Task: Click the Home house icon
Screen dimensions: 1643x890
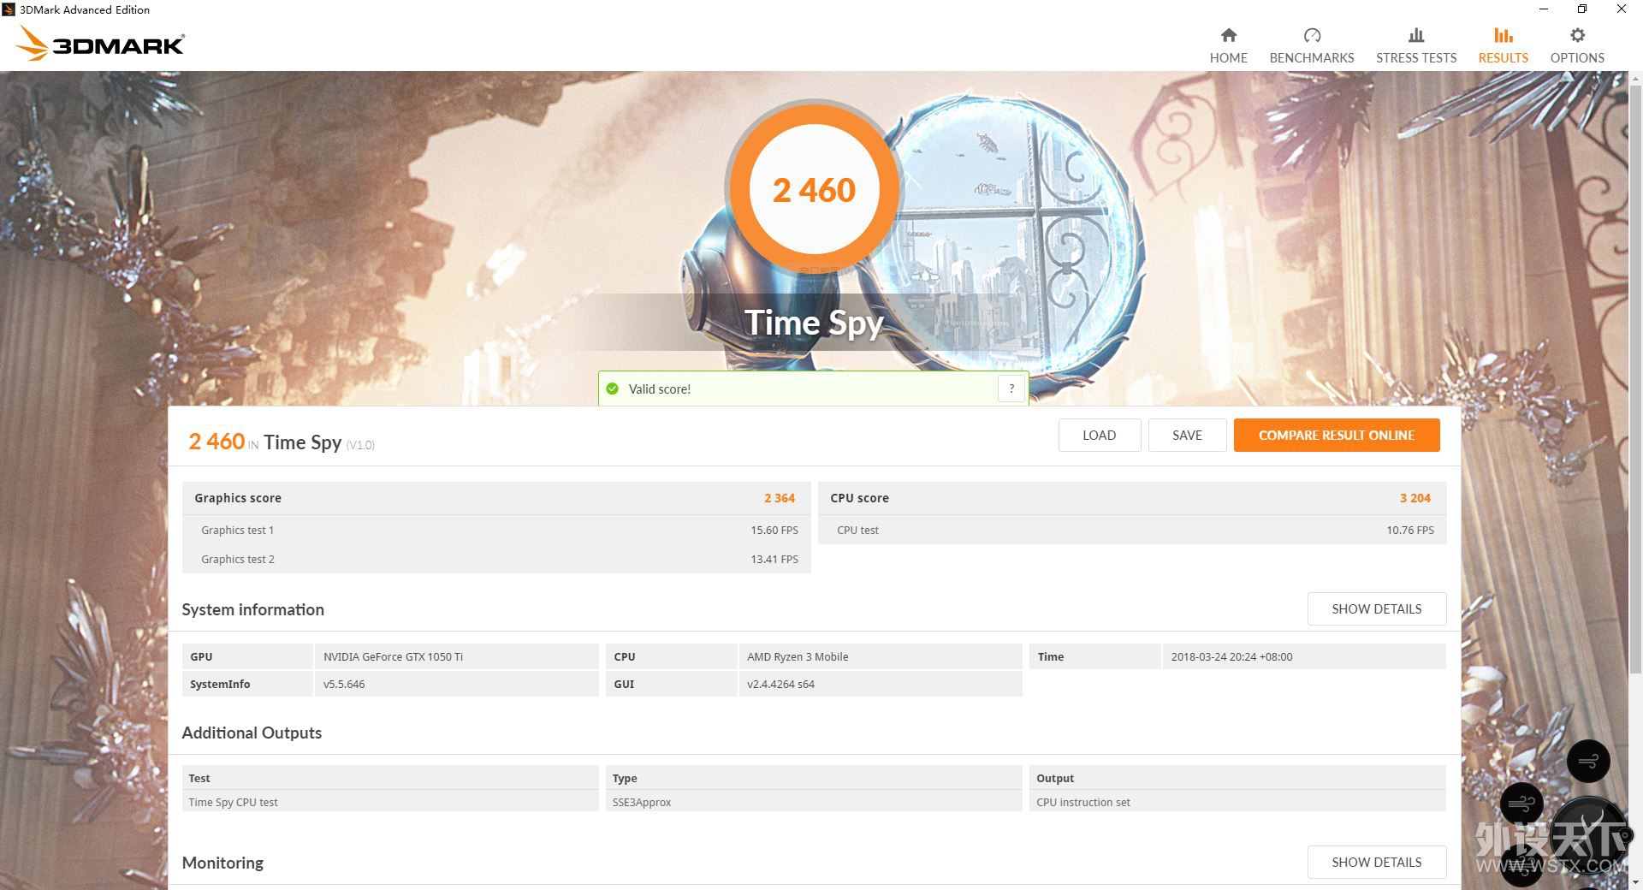Action: (x=1228, y=35)
